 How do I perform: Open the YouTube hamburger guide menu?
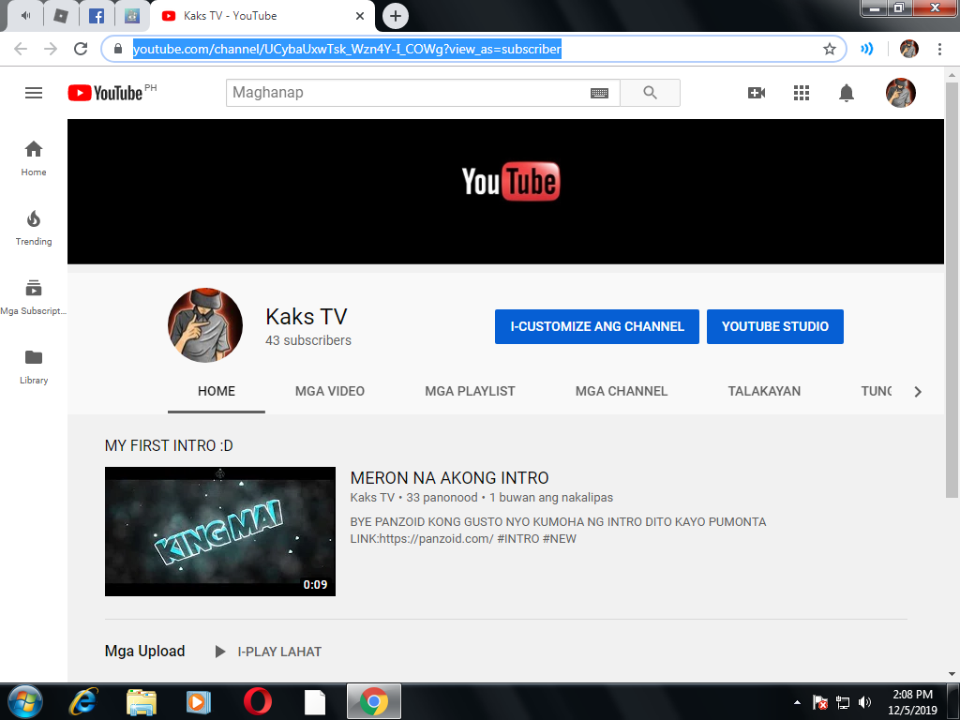pos(34,93)
